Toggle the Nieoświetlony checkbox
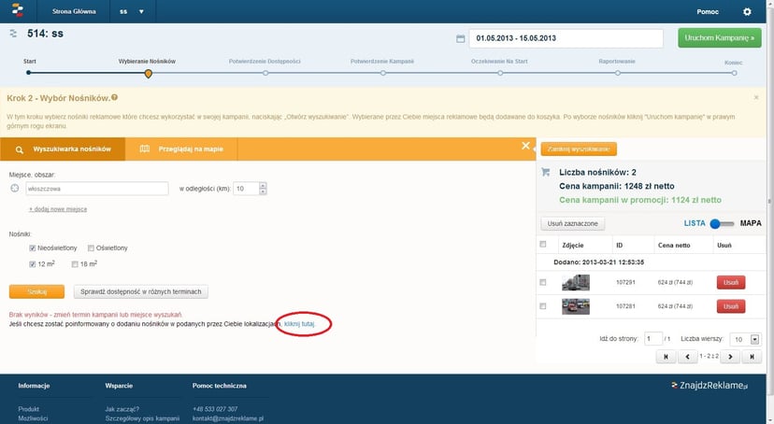 33,248
